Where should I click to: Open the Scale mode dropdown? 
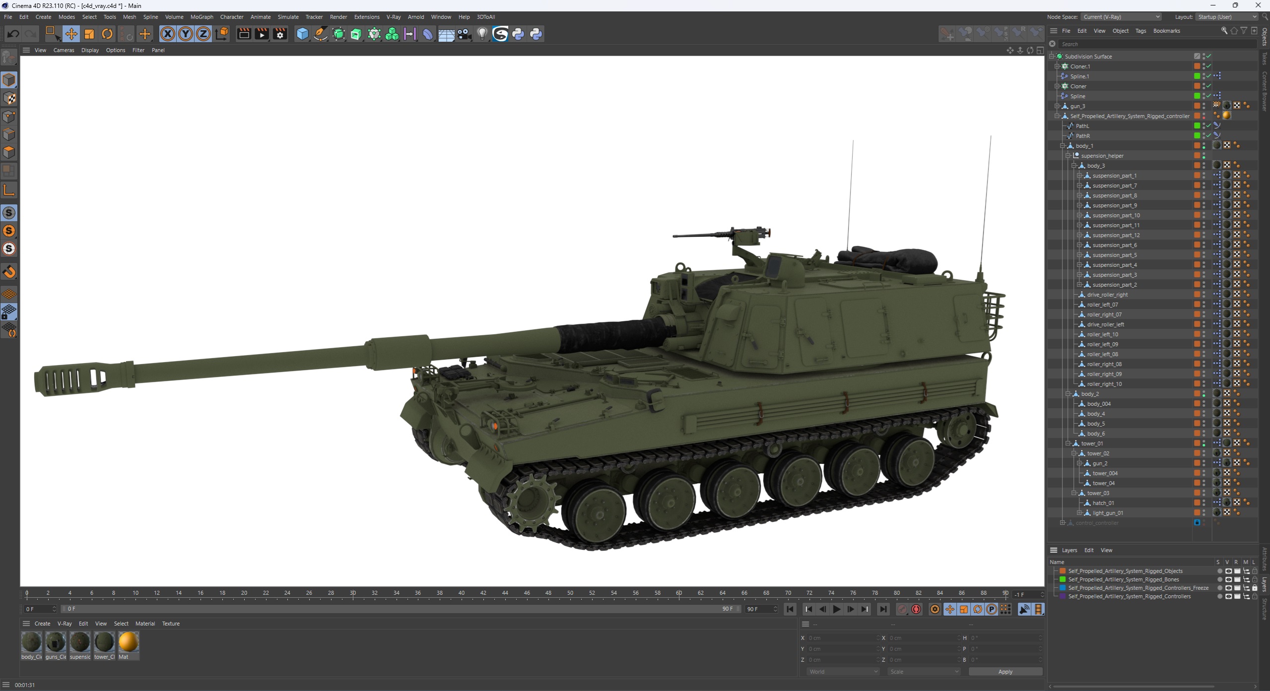(924, 672)
